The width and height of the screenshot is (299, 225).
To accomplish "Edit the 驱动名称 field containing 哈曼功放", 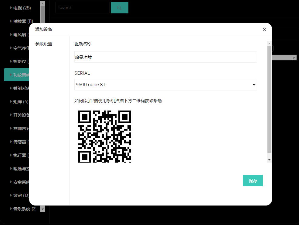I will 165,57.
